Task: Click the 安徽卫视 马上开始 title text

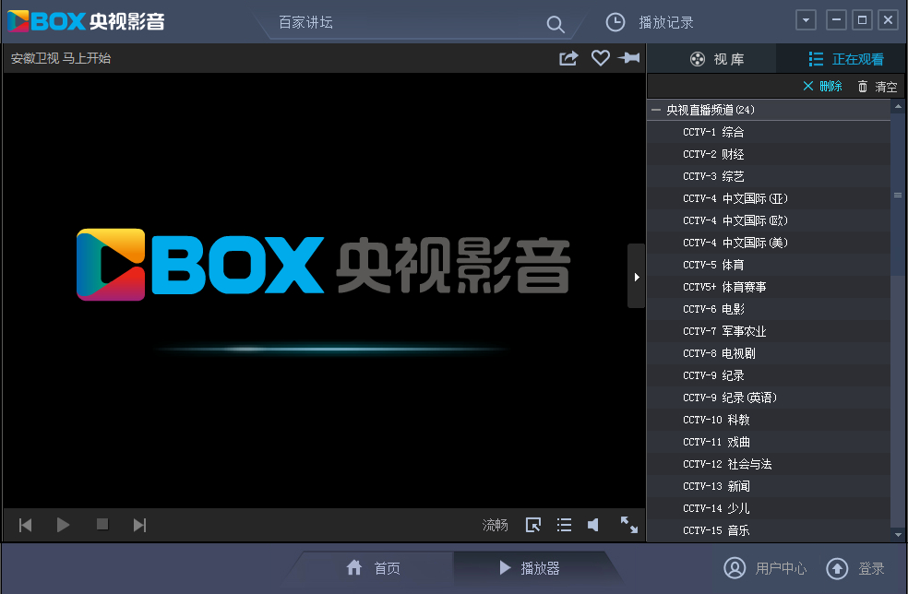Action: pyautogui.click(x=61, y=58)
